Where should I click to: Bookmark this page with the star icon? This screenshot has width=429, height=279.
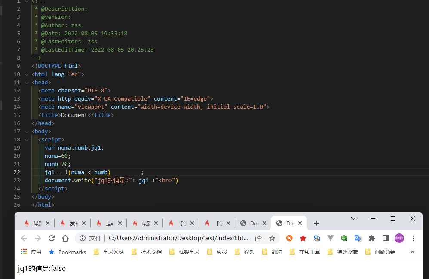click(272, 238)
